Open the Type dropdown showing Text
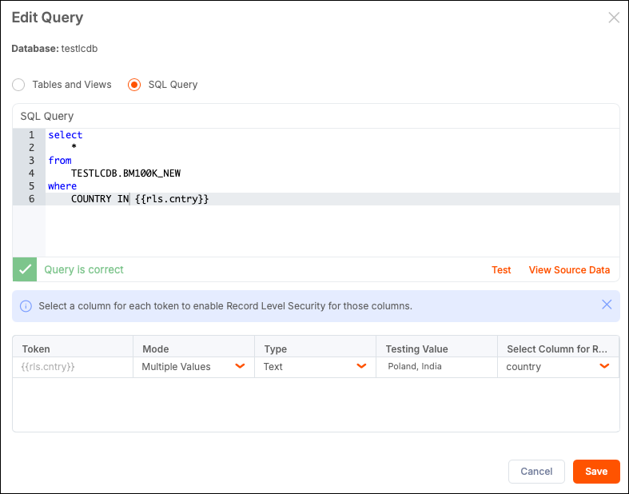 point(316,367)
